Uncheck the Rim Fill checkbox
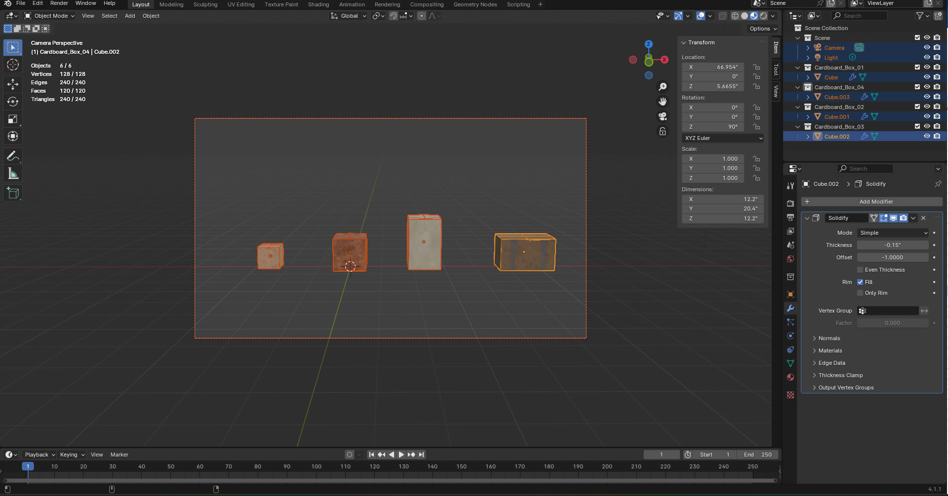Image resolution: width=948 pixels, height=496 pixels. click(860, 282)
